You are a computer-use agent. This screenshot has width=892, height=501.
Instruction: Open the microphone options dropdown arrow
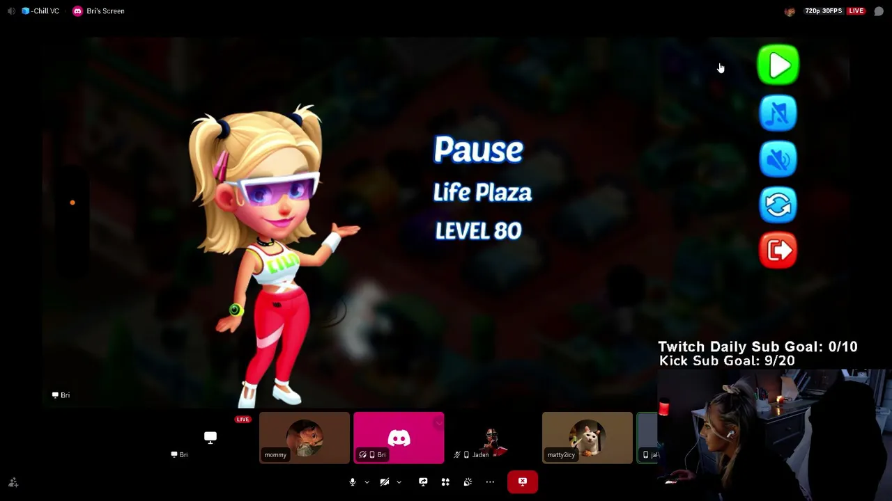(367, 482)
